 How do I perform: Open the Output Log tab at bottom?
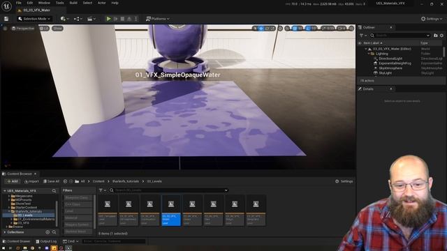(x=46, y=241)
